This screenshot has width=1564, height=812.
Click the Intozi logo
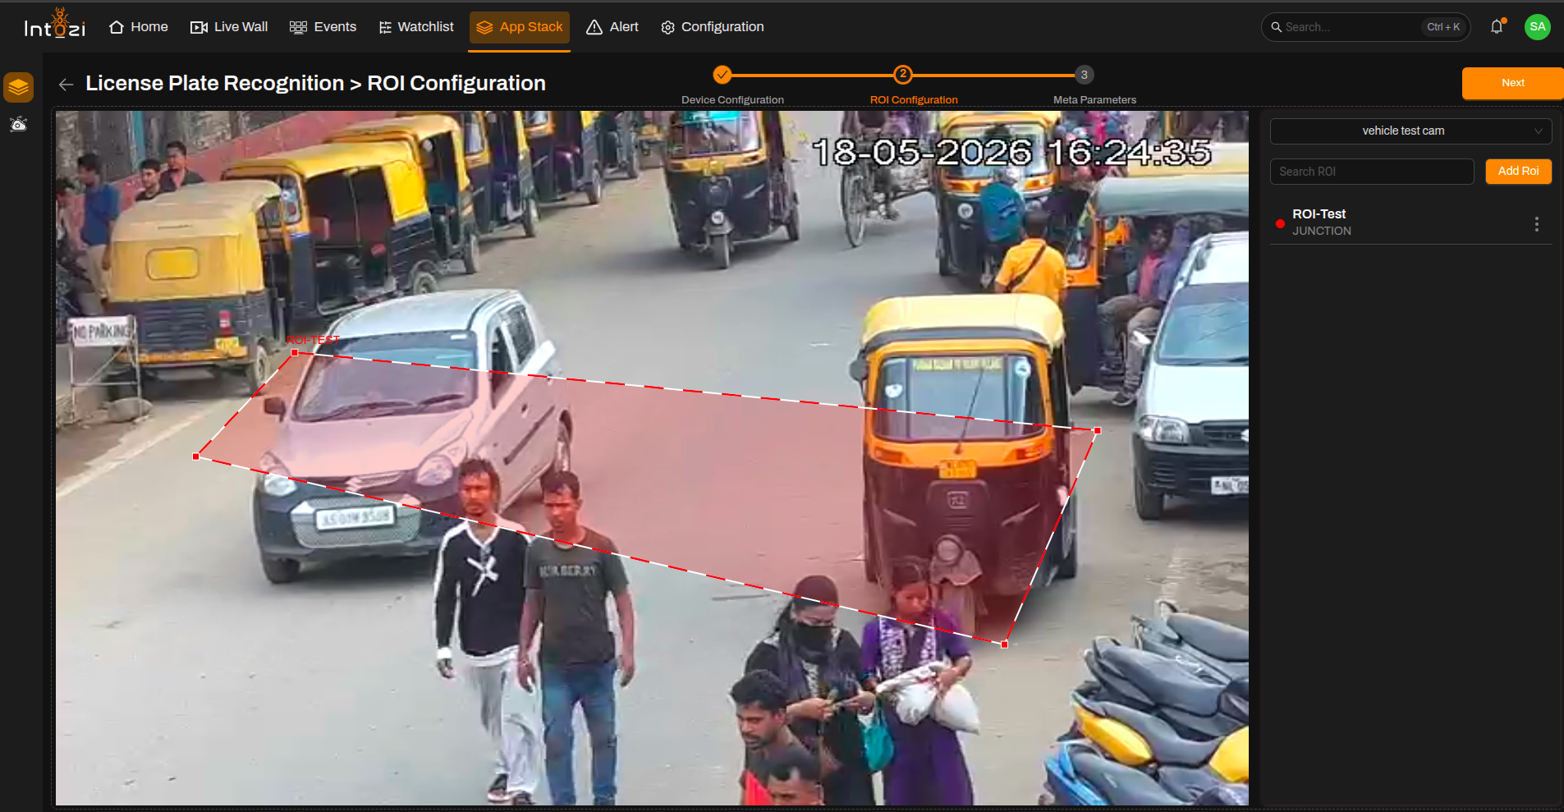tap(55, 25)
